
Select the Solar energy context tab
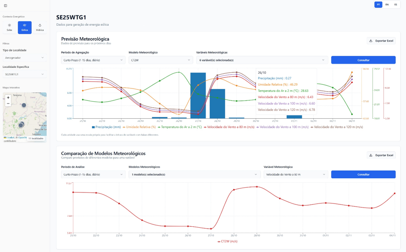click(9, 27)
